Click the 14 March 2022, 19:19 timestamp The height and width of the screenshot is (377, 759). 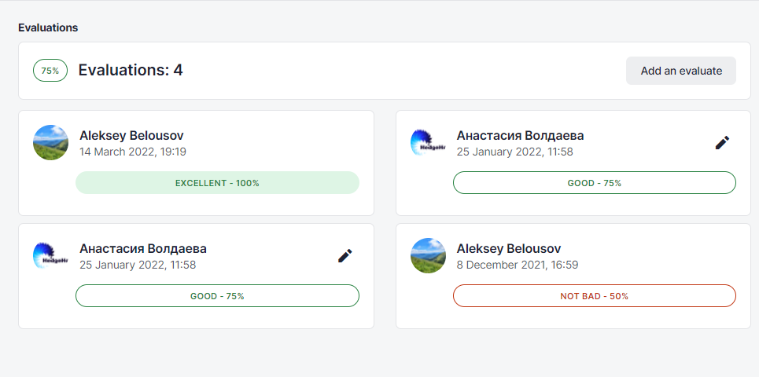pyautogui.click(x=133, y=152)
